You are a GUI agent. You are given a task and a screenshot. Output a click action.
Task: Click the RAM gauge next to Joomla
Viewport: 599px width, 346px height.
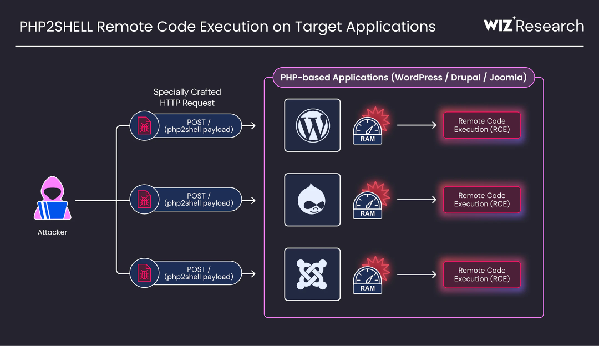tap(368, 279)
